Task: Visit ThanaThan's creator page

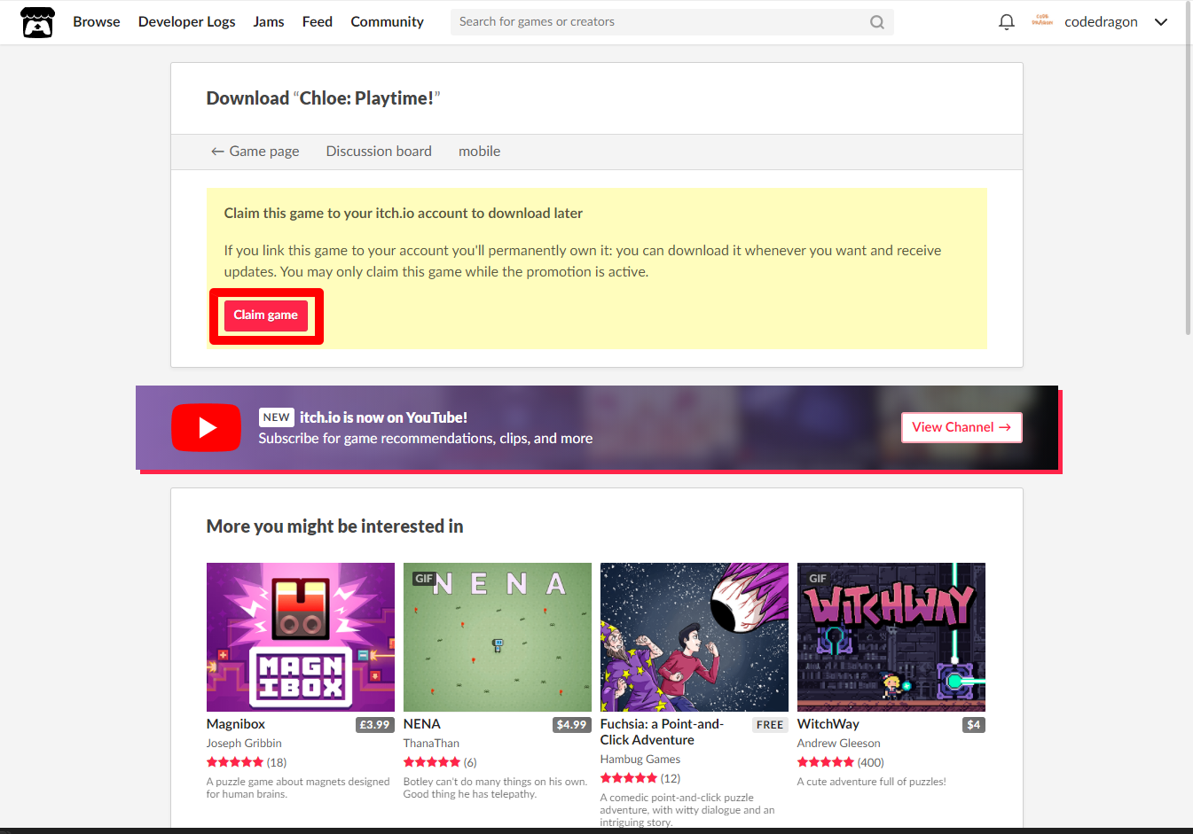Action: (x=431, y=744)
